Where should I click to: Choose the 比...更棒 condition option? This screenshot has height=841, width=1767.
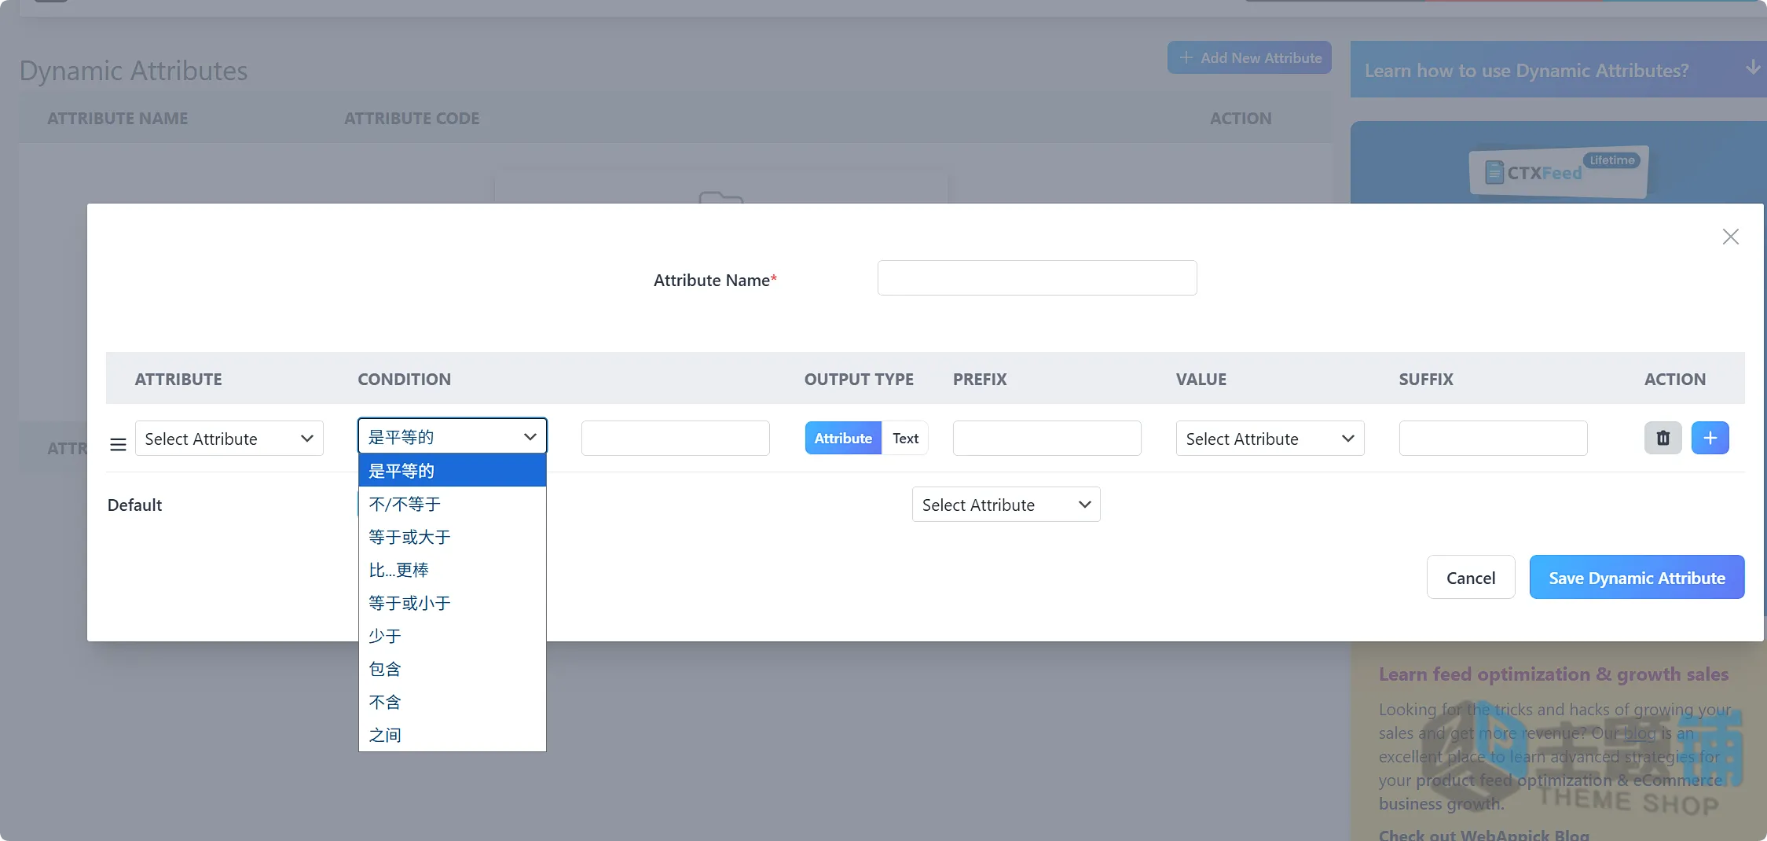pyautogui.click(x=452, y=570)
